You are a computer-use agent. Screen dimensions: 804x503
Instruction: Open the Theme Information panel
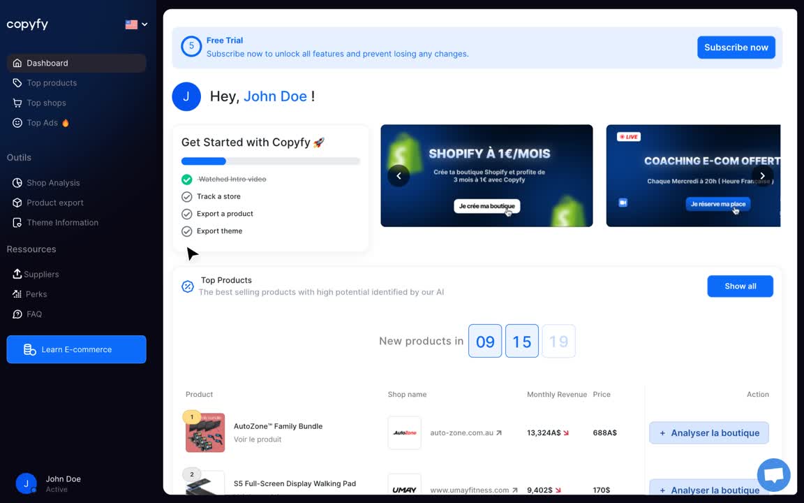point(61,222)
